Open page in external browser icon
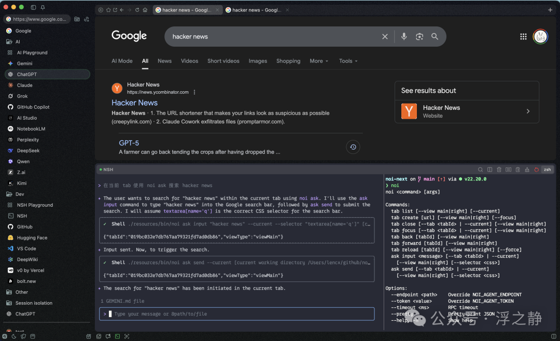This screenshot has height=341, width=560. pyautogui.click(x=115, y=10)
